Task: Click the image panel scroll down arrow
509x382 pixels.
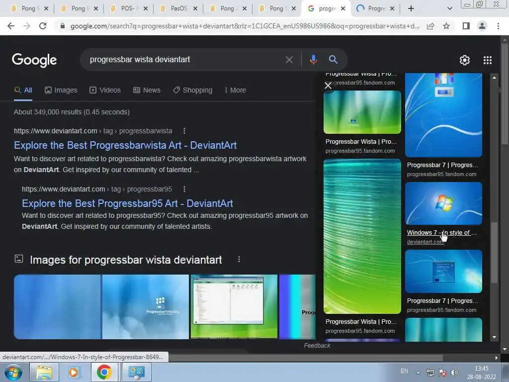Action: click(494, 337)
